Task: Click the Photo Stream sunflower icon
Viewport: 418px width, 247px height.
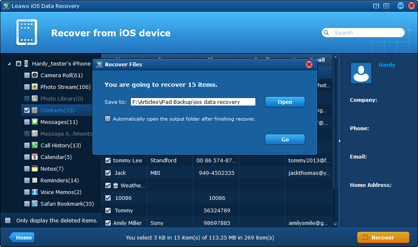Action: tap(35, 87)
